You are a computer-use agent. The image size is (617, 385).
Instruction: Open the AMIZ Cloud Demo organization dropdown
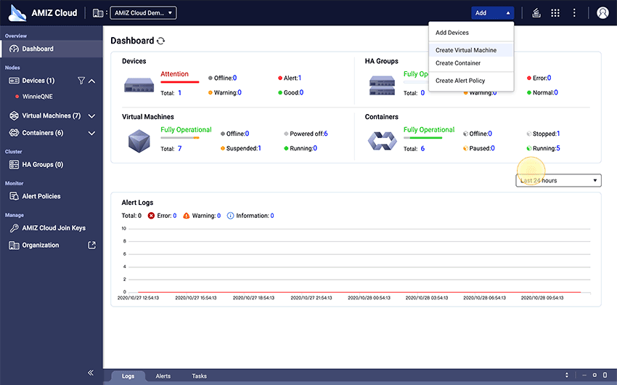pyautogui.click(x=142, y=13)
